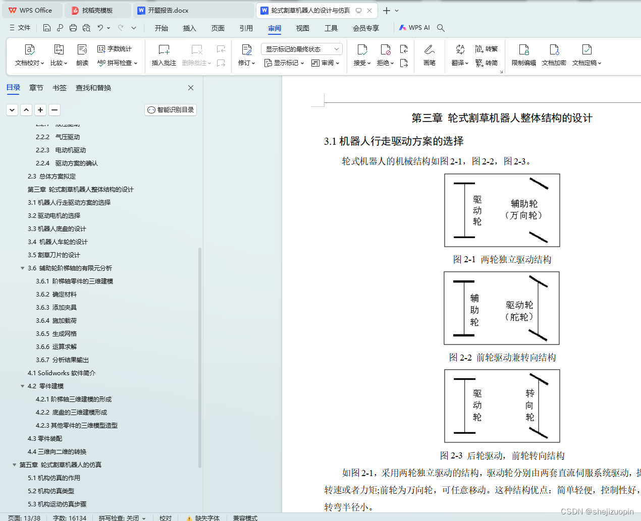Jump to 5.2 机构仿真类型 heading
This screenshot has height=521, width=641.
(51, 491)
